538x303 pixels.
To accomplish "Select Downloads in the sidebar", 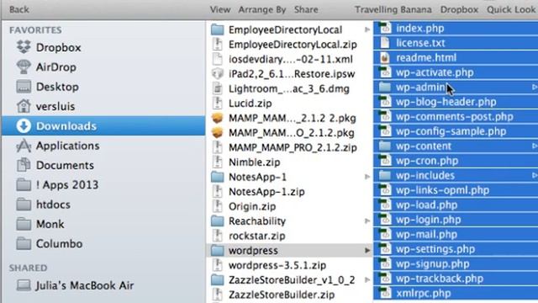I will (x=103, y=125).
